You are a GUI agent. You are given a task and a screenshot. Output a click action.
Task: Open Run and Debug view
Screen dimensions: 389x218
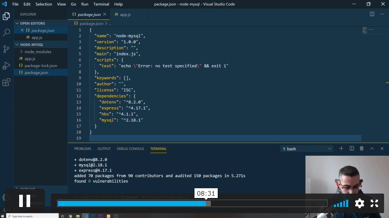[6, 66]
